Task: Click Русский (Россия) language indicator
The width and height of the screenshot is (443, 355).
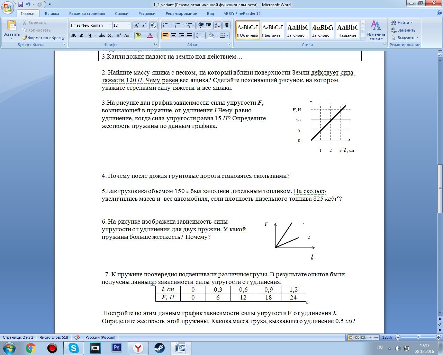Action: pos(100,337)
